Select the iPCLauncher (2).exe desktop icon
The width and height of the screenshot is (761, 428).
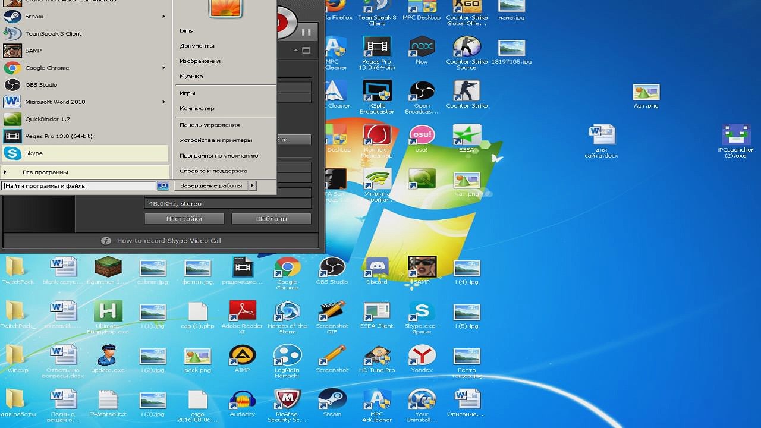tap(735, 141)
